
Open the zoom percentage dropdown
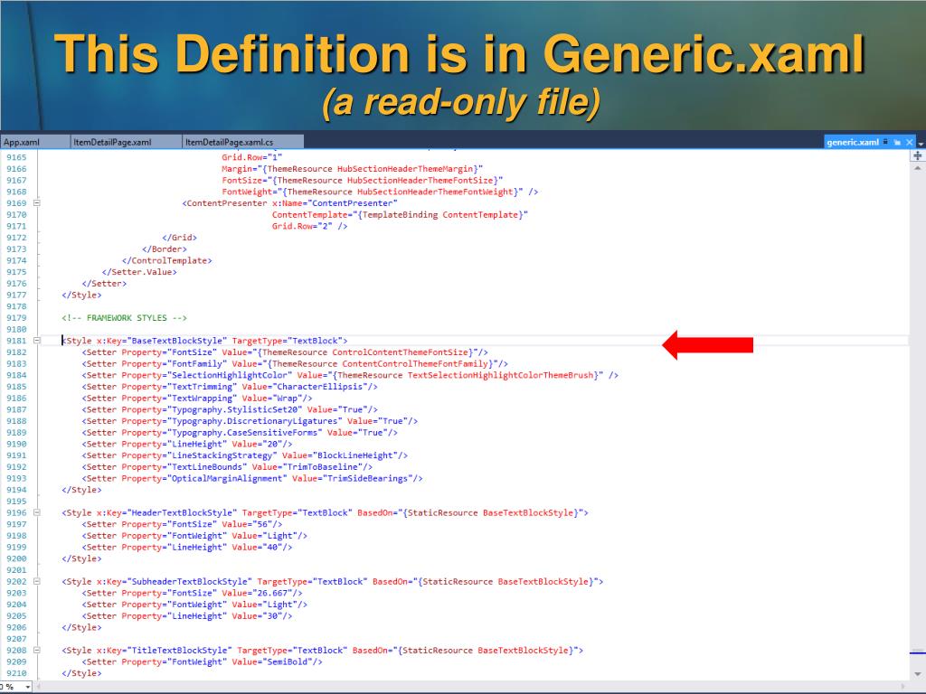26,688
